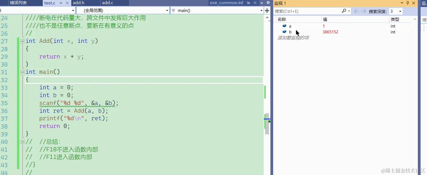The height and width of the screenshot is (175, 427).
Task: Click the 监视 1 panel title
Action: tap(280, 3)
